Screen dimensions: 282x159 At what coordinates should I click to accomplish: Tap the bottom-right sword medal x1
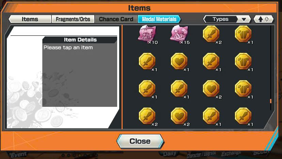[243, 116]
